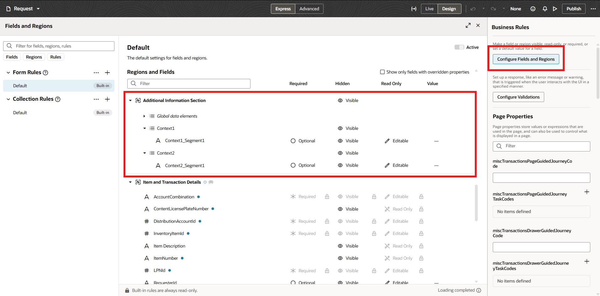Check Show only fields with overridden properties
600x296 pixels.
pyautogui.click(x=382, y=72)
